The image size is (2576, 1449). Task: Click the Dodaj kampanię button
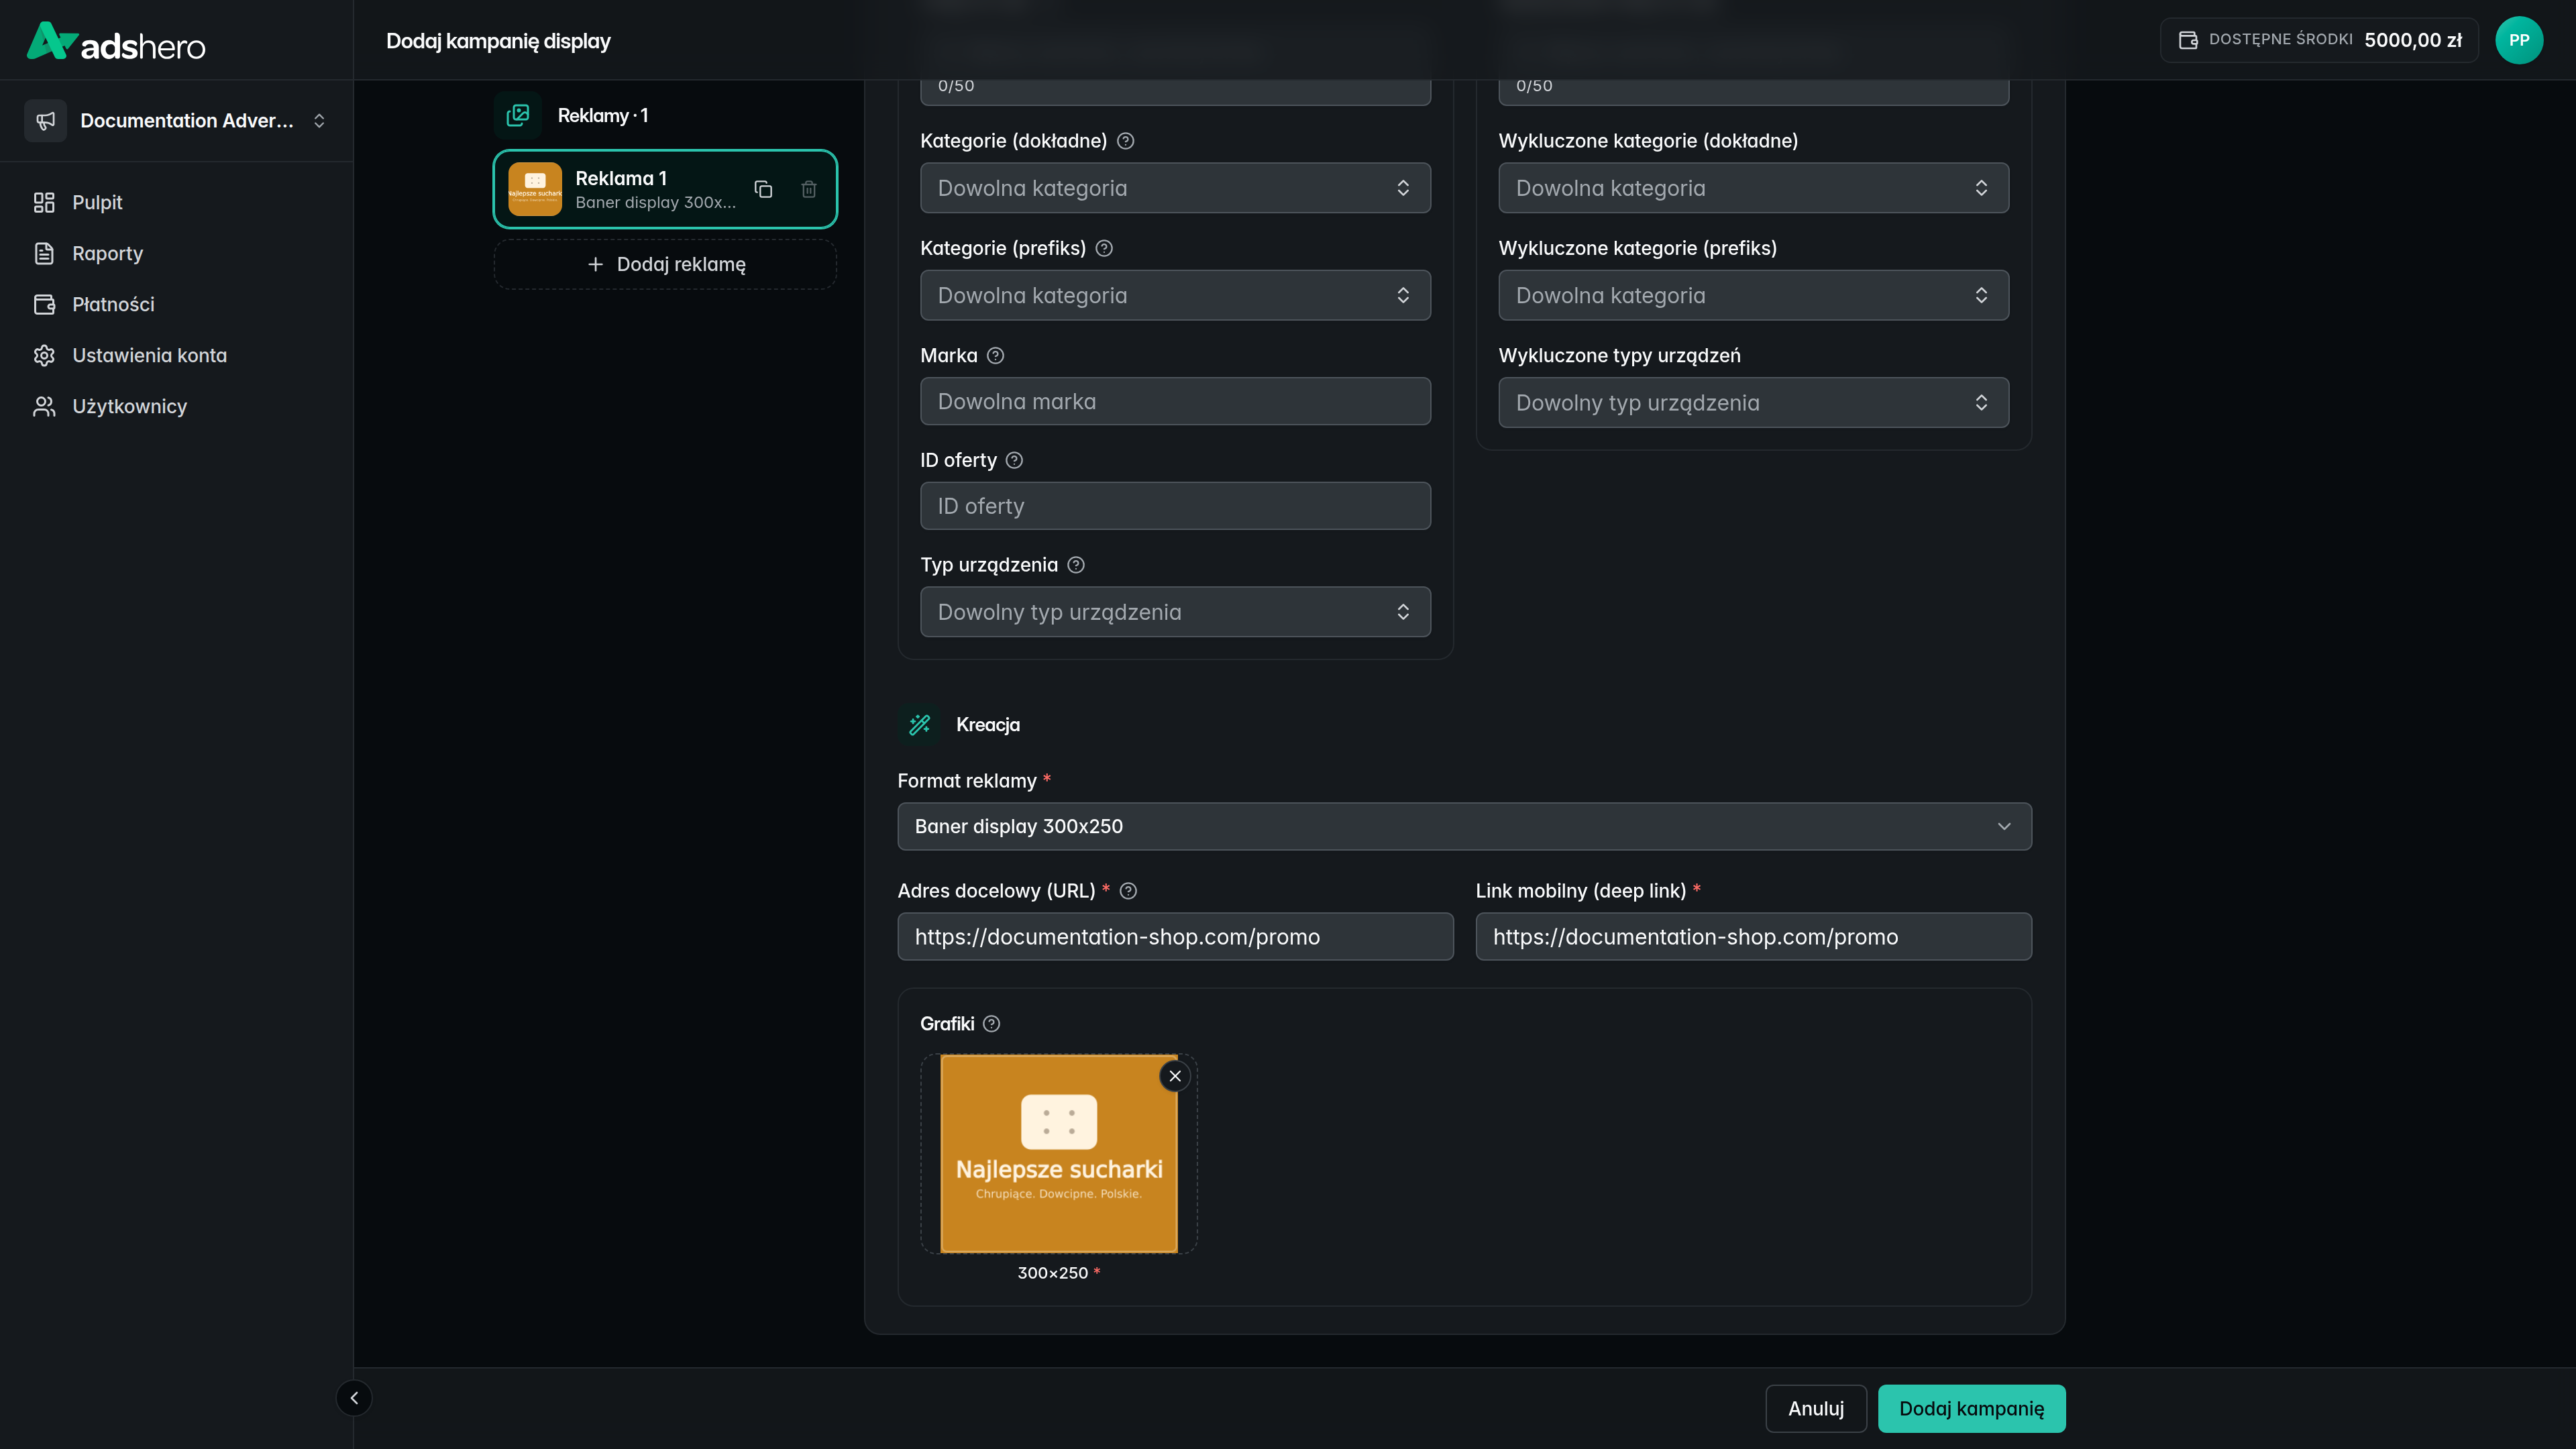1971,1408
